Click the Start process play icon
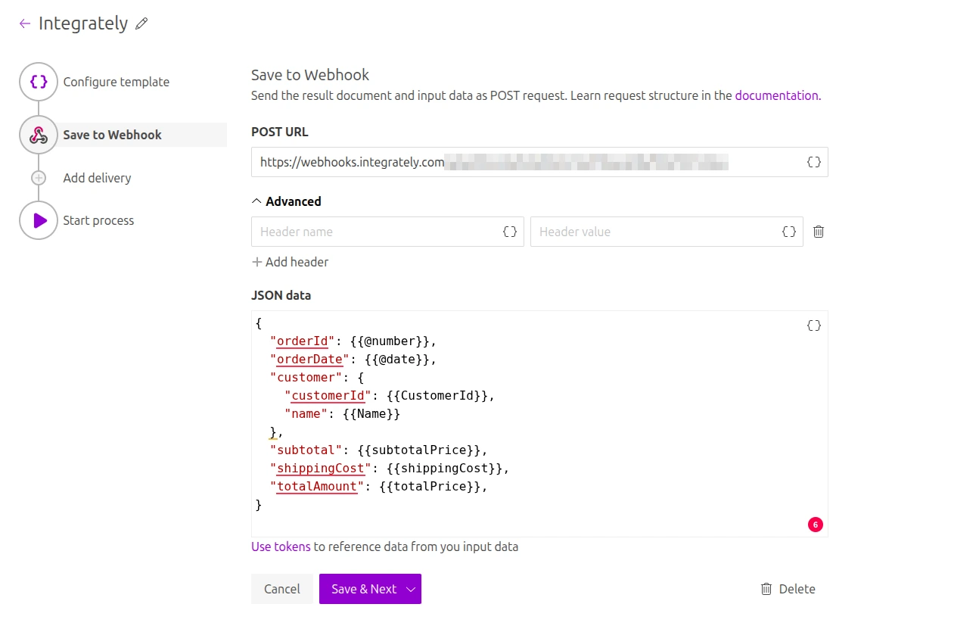Viewport: 979px width, 629px height. click(x=39, y=220)
